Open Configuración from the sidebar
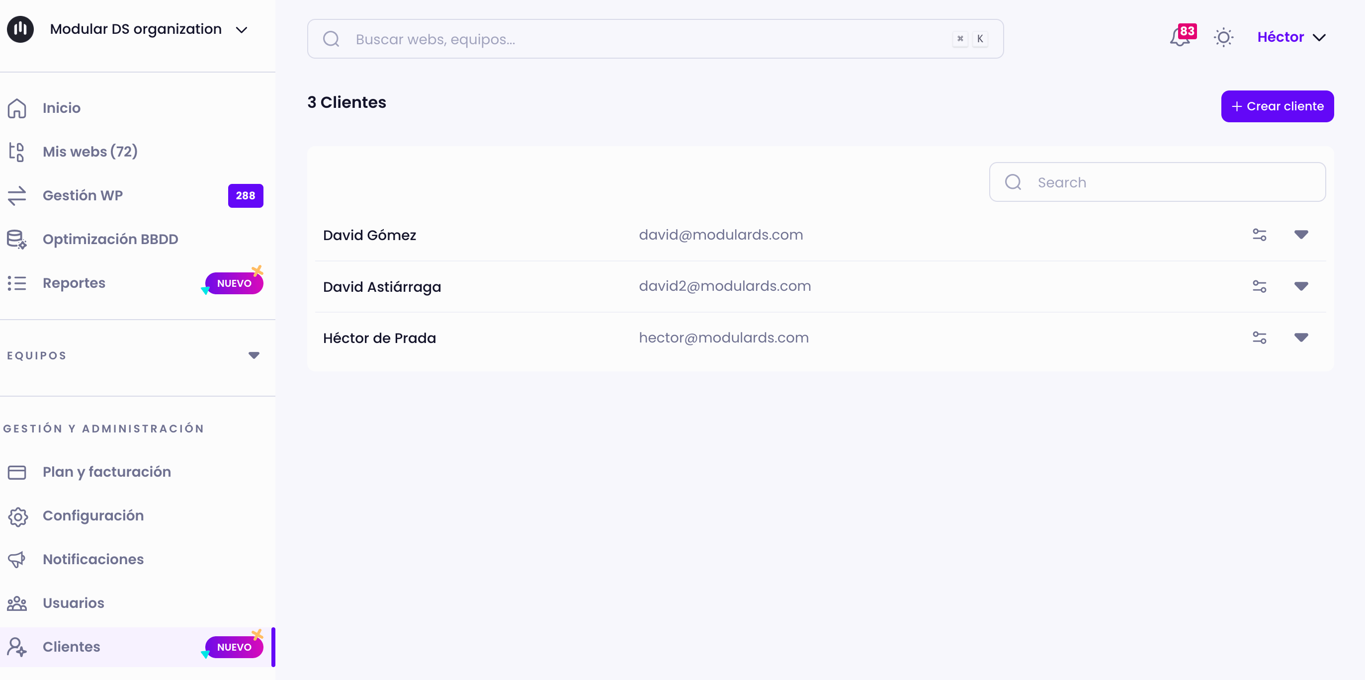 pos(93,515)
